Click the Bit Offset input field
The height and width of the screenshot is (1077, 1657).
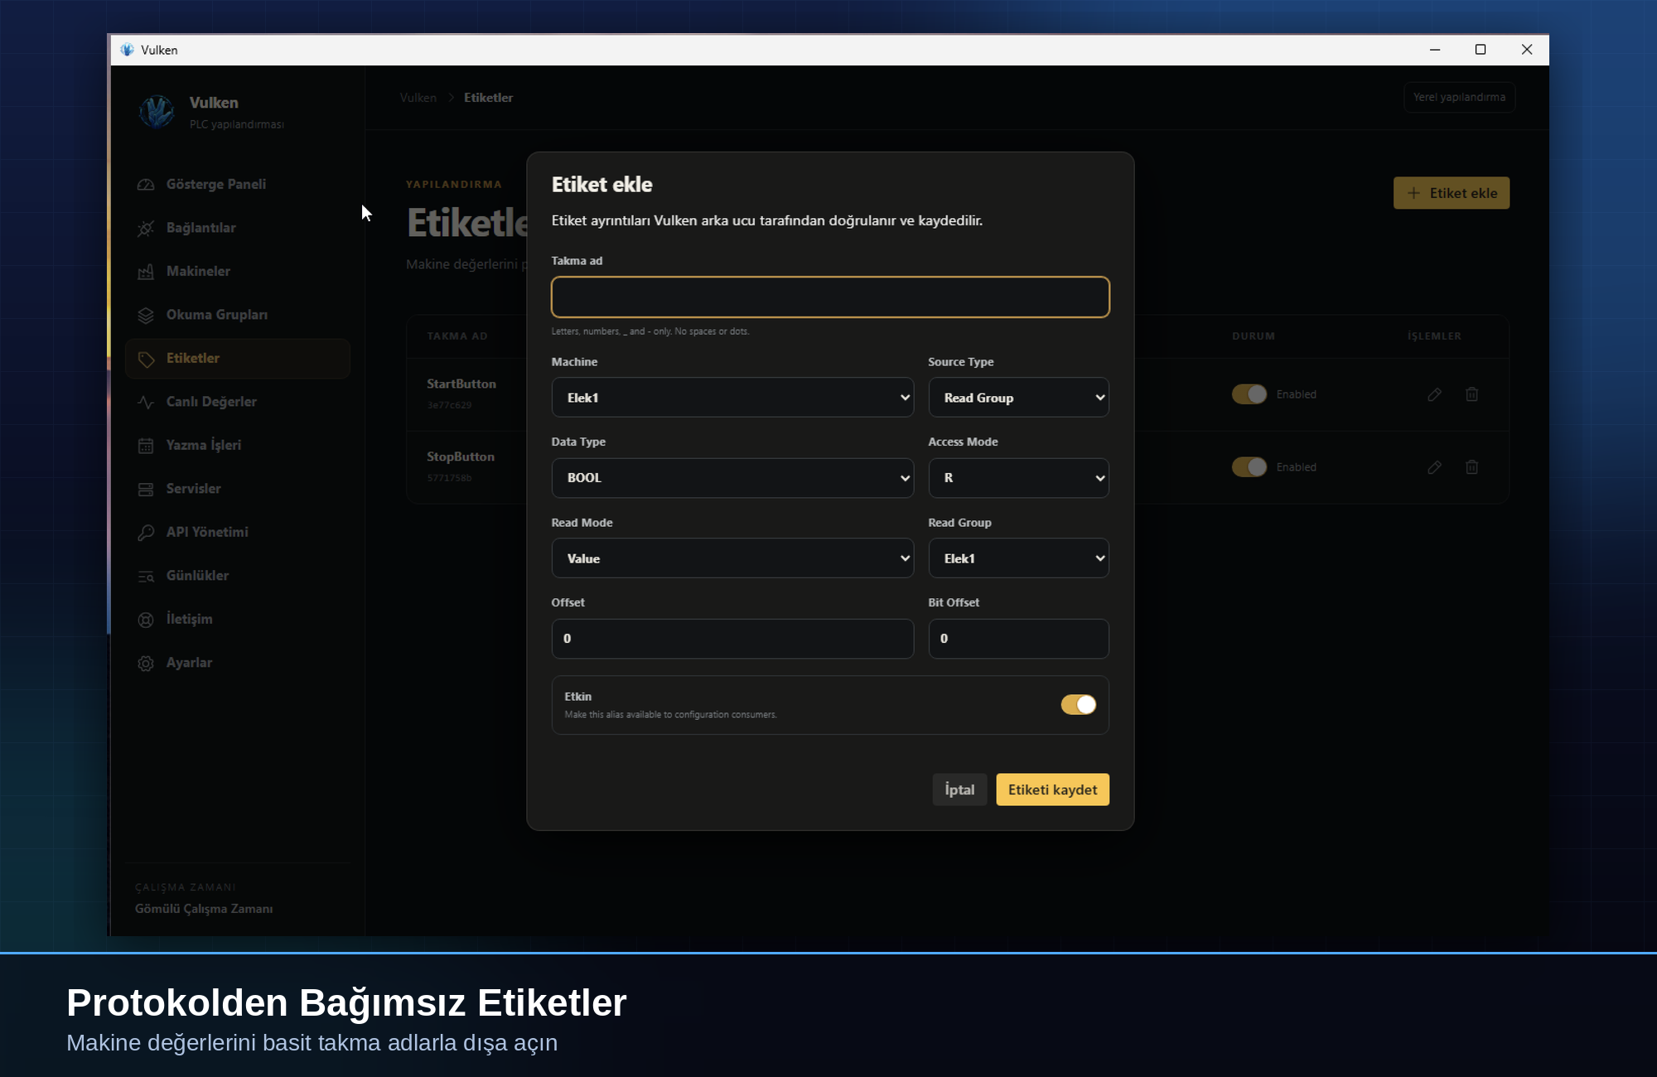tap(1018, 639)
